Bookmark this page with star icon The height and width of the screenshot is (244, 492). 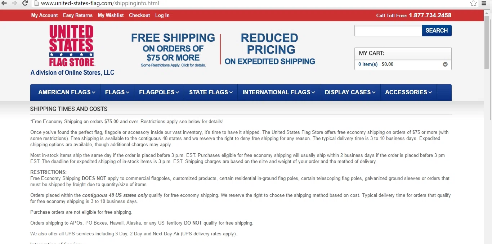(x=473, y=3)
